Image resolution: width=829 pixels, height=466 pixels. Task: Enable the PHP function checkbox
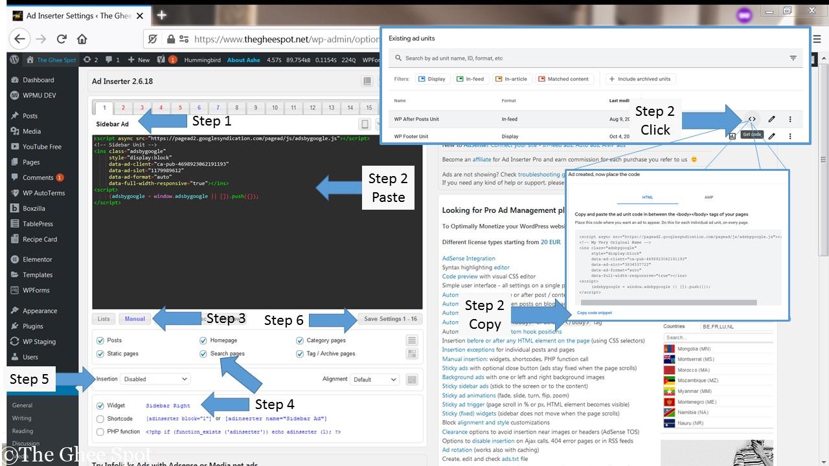[100, 432]
